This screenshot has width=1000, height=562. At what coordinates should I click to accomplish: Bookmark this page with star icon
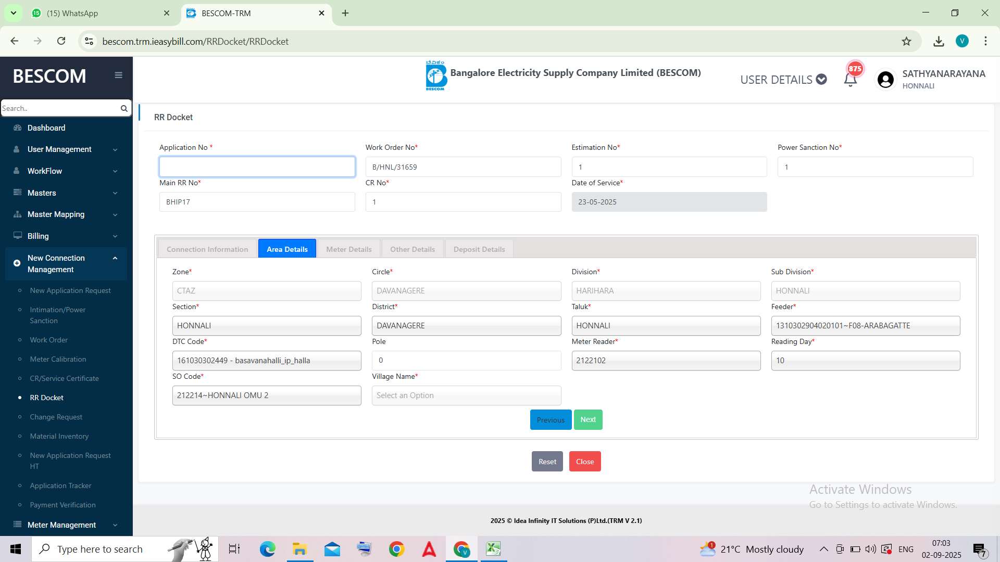pos(906,42)
